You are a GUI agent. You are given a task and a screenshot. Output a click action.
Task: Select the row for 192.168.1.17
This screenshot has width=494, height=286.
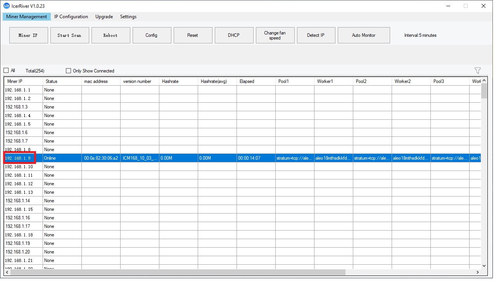point(243,226)
